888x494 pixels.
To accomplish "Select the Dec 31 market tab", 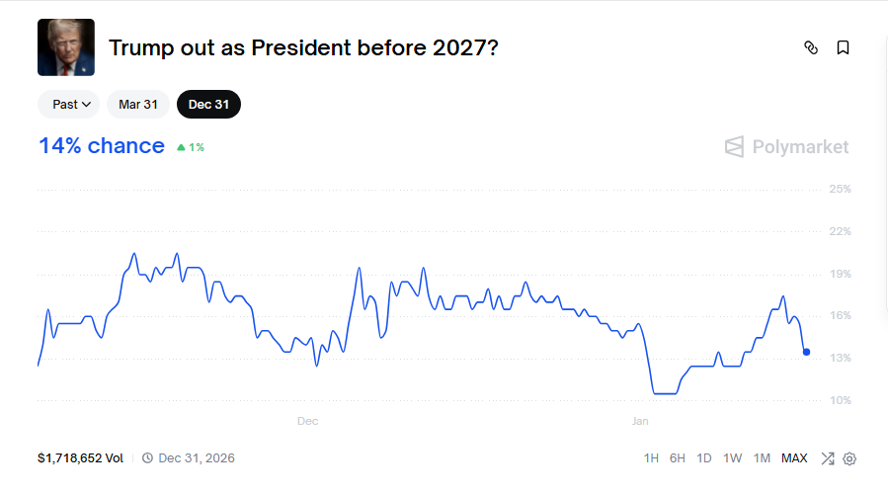I will pyautogui.click(x=208, y=104).
